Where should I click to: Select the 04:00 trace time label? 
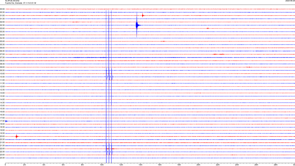pyautogui.click(x=2, y=35)
